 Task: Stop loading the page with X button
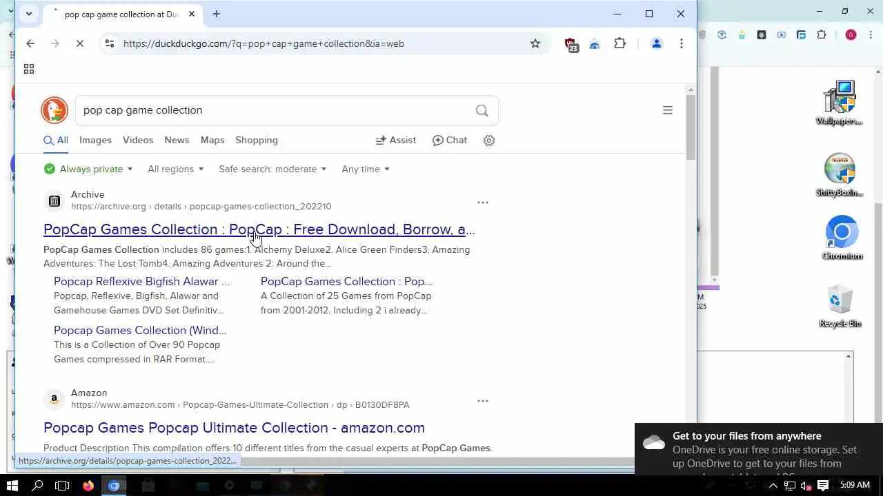(80, 43)
